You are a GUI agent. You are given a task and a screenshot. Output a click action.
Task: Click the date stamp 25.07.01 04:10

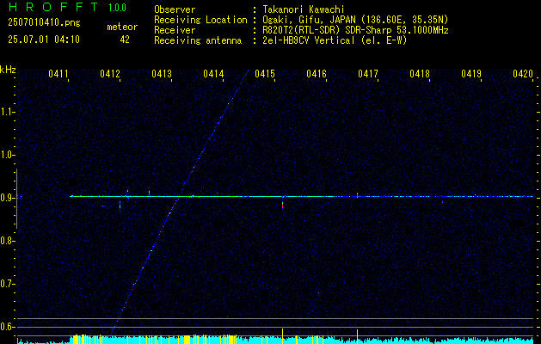pyautogui.click(x=44, y=40)
